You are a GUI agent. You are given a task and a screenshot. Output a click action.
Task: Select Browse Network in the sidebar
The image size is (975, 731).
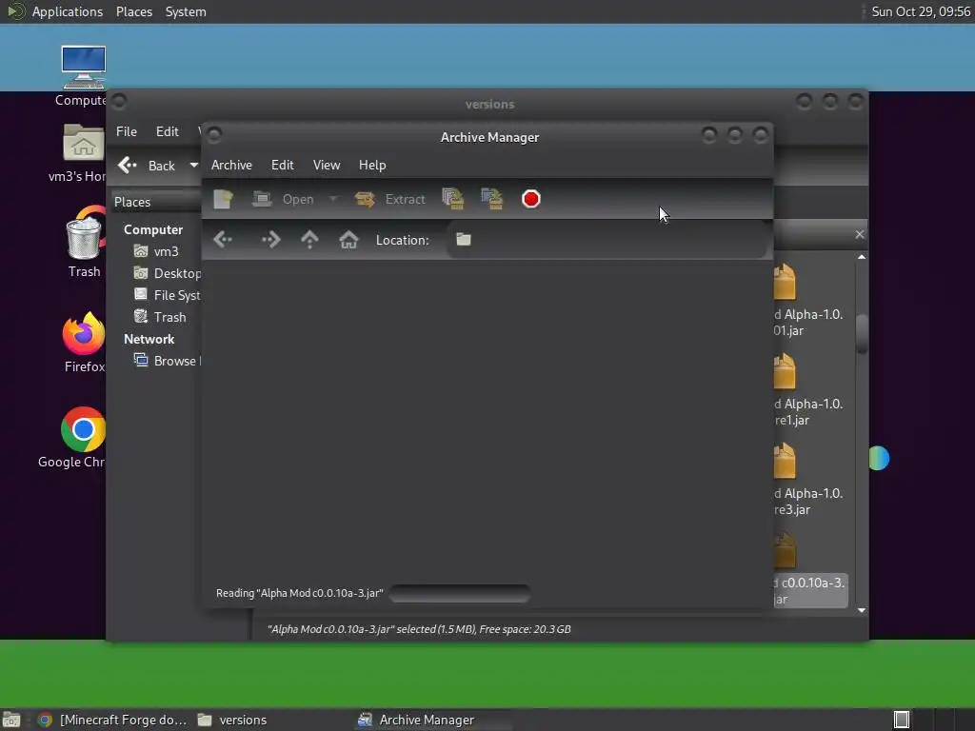pos(167,361)
